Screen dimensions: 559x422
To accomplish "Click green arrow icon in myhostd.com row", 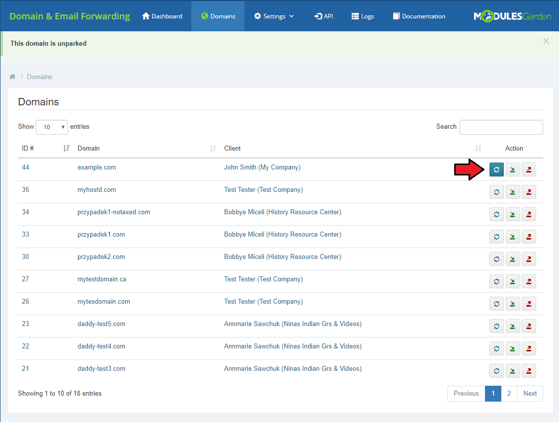I will (x=513, y=192).
